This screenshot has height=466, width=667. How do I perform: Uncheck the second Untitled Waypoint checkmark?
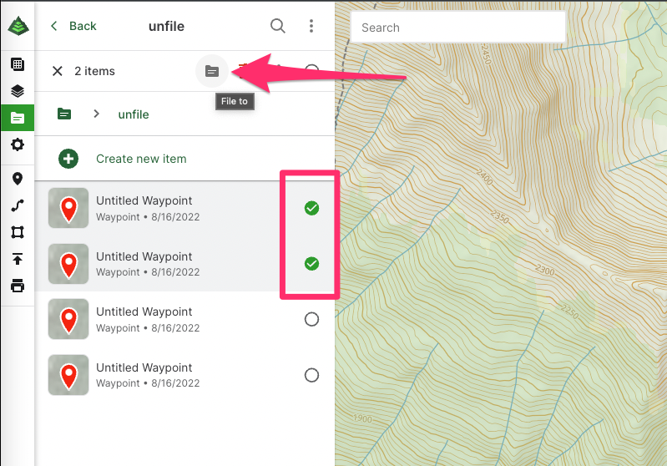click(x=312, y=264)
